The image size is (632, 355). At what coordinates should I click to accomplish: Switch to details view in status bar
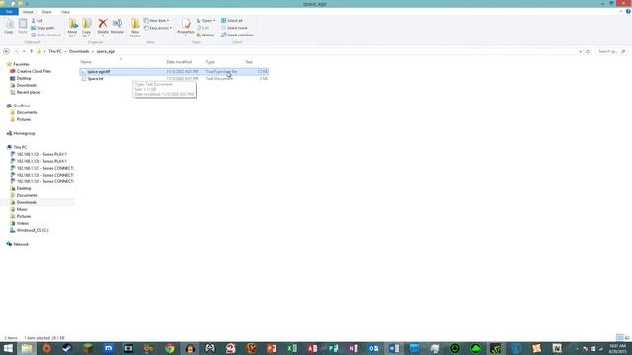tap(620, 337)
